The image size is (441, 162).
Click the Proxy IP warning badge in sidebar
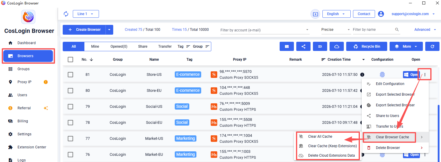[45, 82]
